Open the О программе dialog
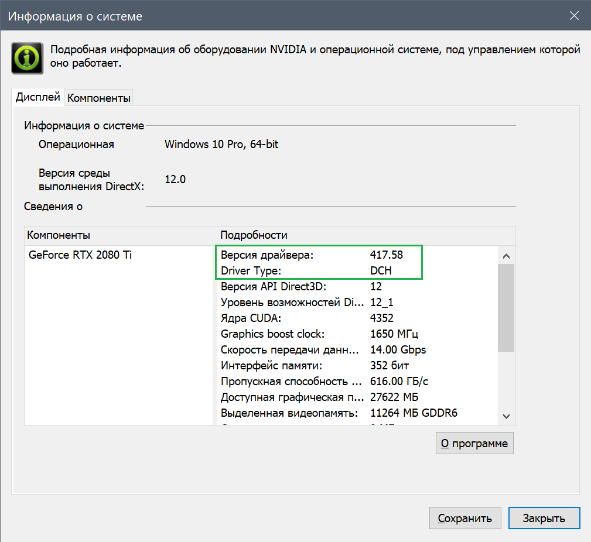 pos(474,444)
